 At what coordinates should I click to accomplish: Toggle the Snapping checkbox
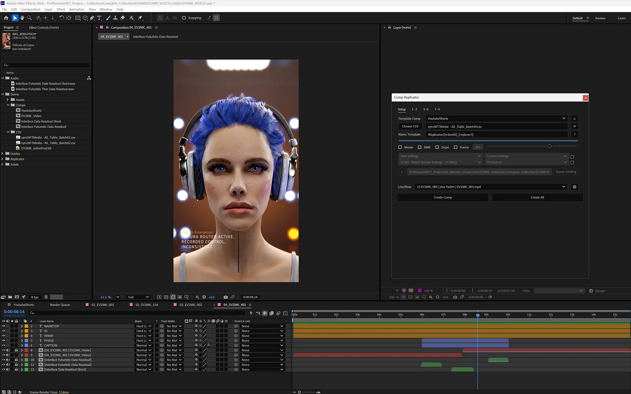pos(184,18)
